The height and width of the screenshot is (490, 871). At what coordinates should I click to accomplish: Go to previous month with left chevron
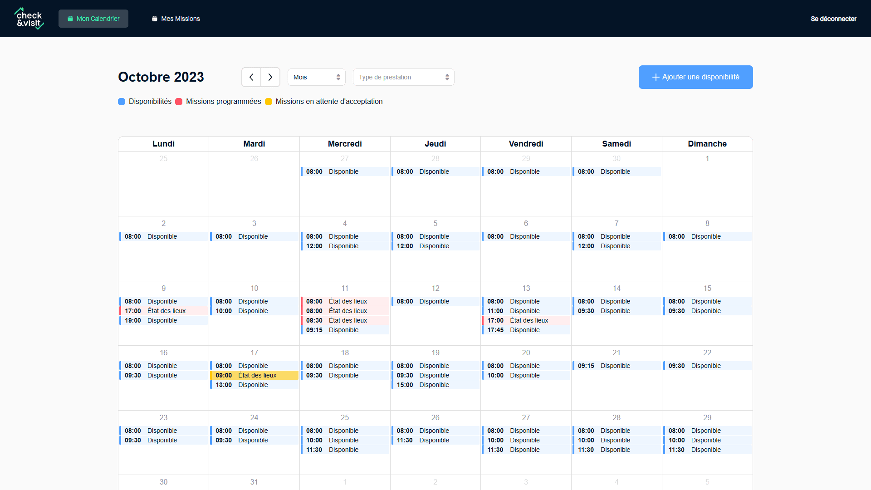(251, 77)
